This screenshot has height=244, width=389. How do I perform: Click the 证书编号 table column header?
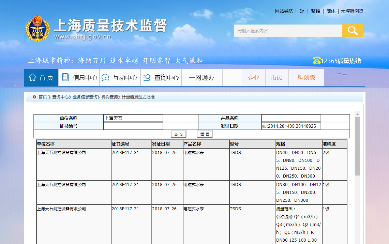[x=131, y=144]
